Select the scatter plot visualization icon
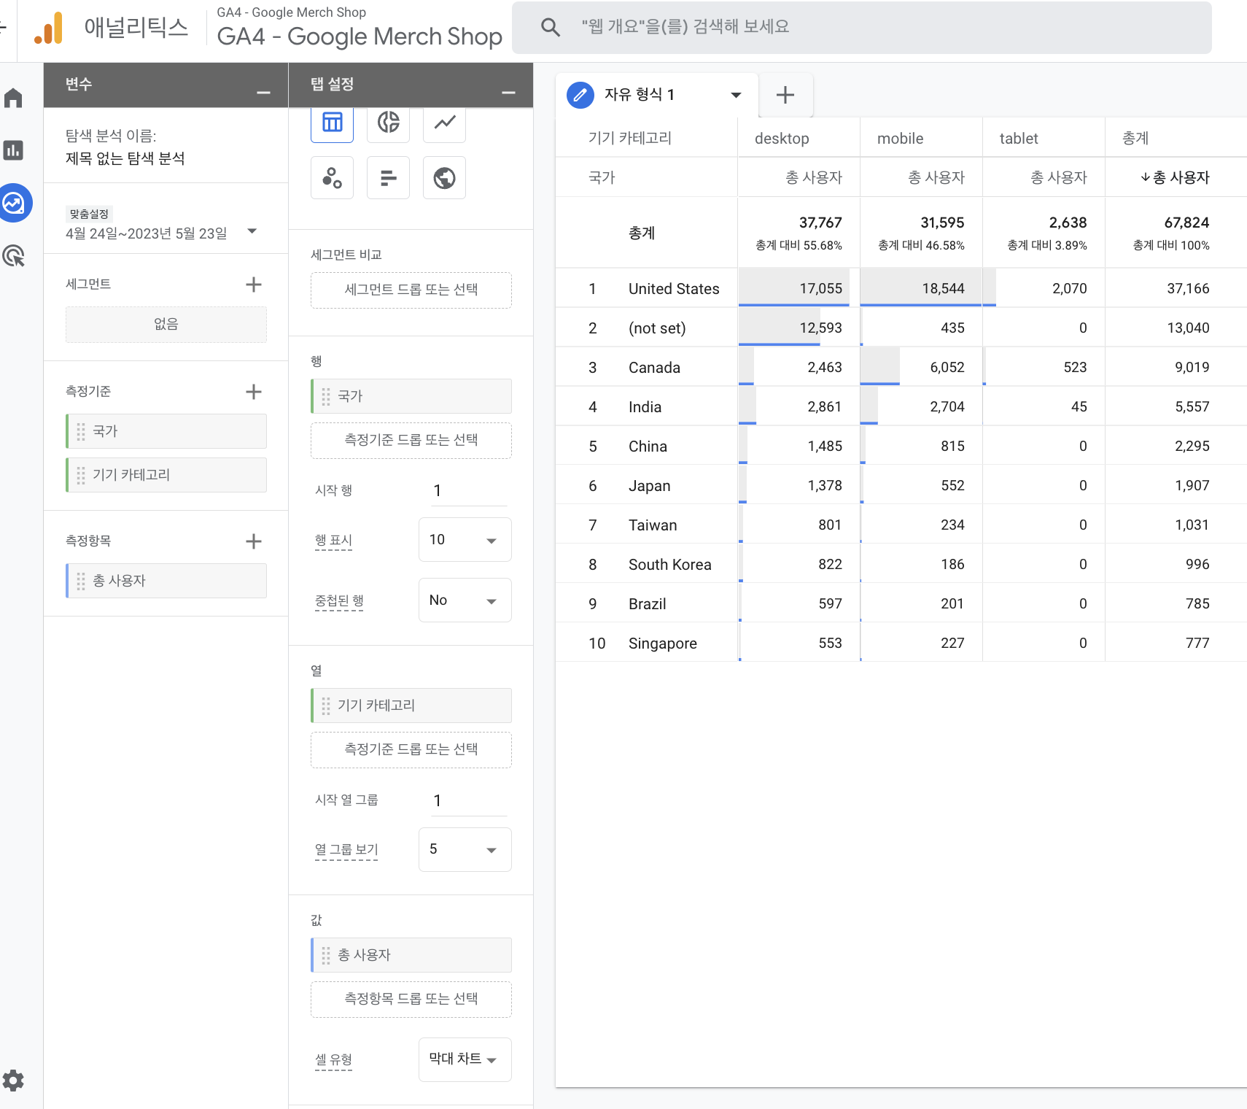This screenshot has width=1247, height=1109. click(x=333, y=177)
